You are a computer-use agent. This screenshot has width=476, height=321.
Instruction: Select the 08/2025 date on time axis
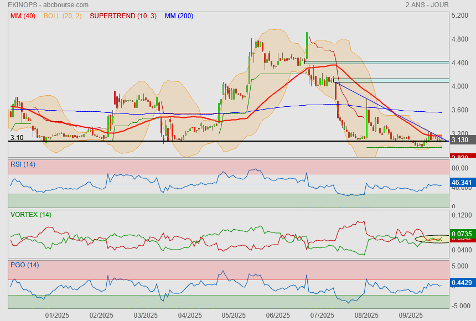pos(366,315)
